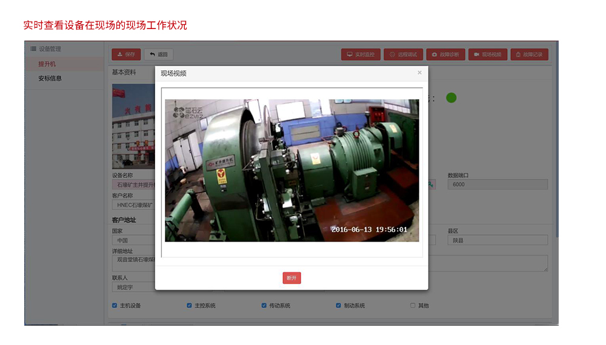This screenshot has width=606, height=345.
Task: Open 现场视频 live video button
Action: pyautogui.click(x=488, y=54)
